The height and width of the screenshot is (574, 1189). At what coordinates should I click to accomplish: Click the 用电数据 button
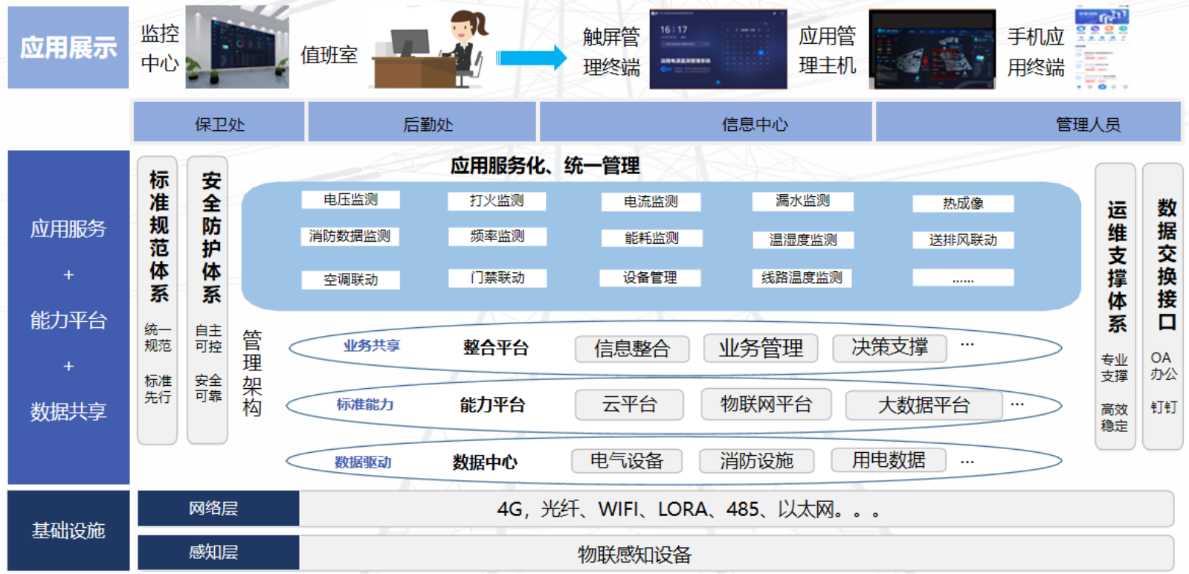click(x=889, y=461)
